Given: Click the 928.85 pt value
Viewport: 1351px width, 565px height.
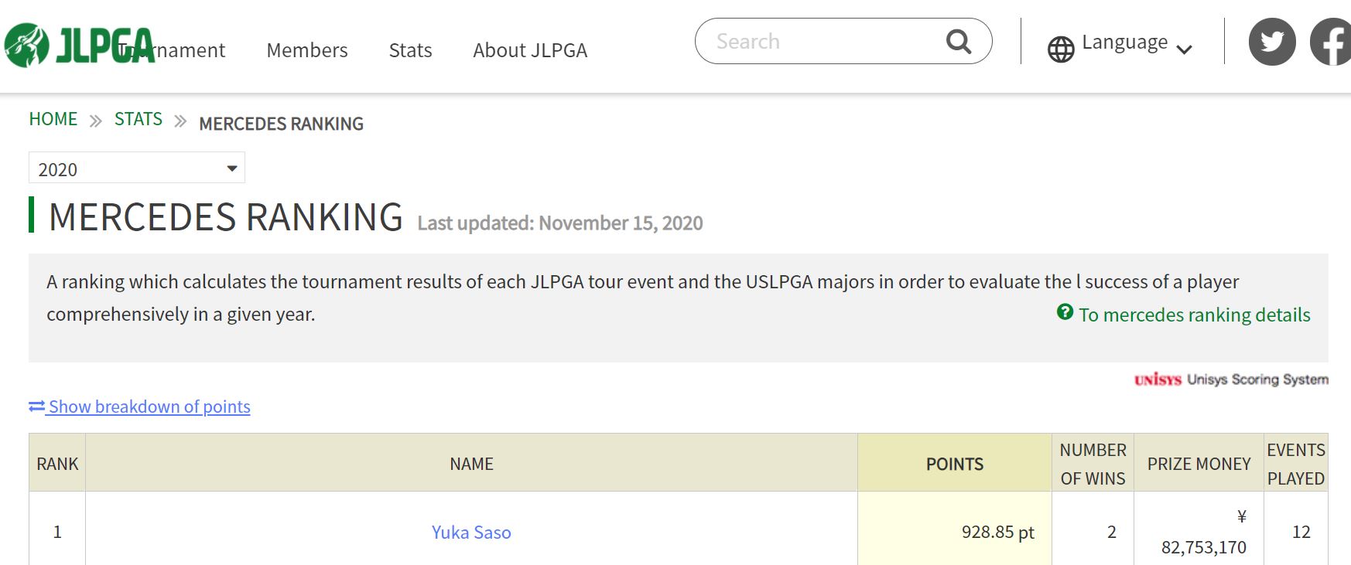Looking at the screenshot, I should (x=997, y=532).
